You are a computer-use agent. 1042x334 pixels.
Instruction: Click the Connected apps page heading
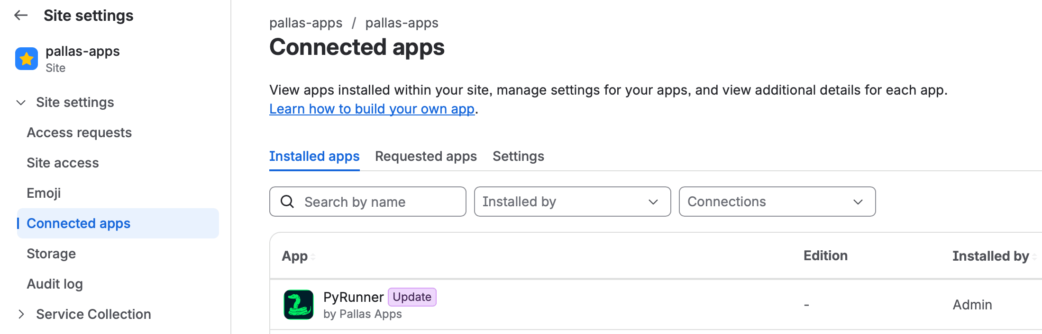357,47
